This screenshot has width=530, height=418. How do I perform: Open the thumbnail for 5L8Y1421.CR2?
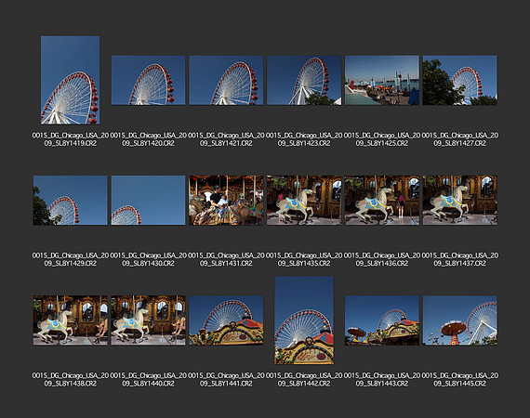pos(226,80)
